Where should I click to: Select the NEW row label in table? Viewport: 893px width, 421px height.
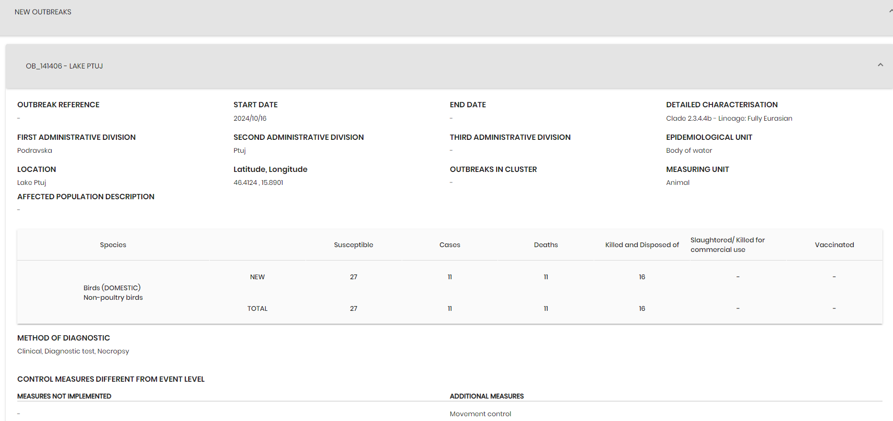click(x=257, y=277)
